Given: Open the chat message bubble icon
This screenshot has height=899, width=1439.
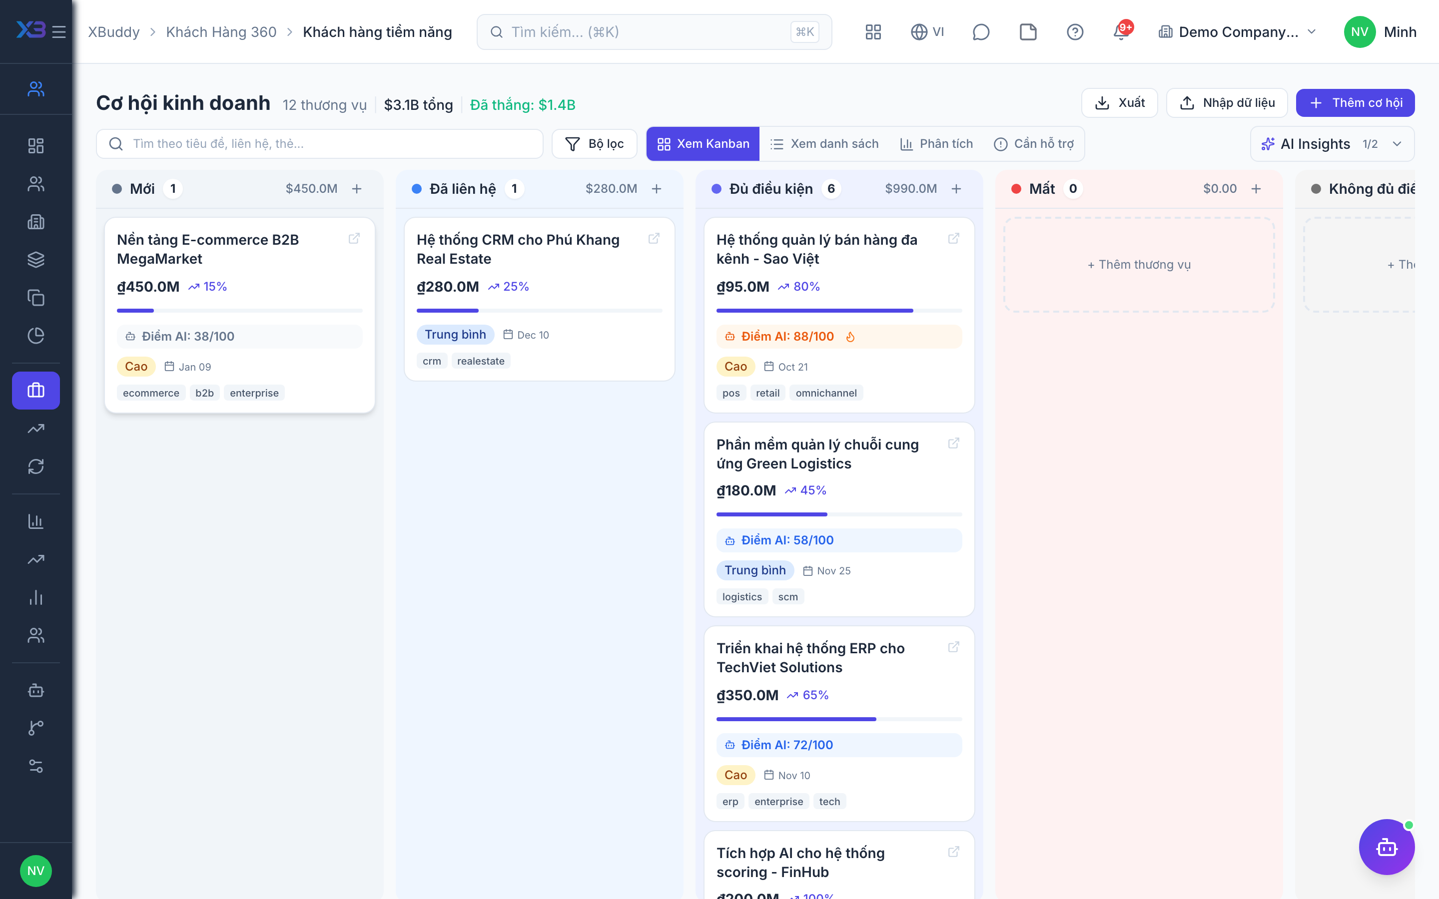Looking at the screenshot, I should pos(980,31).
